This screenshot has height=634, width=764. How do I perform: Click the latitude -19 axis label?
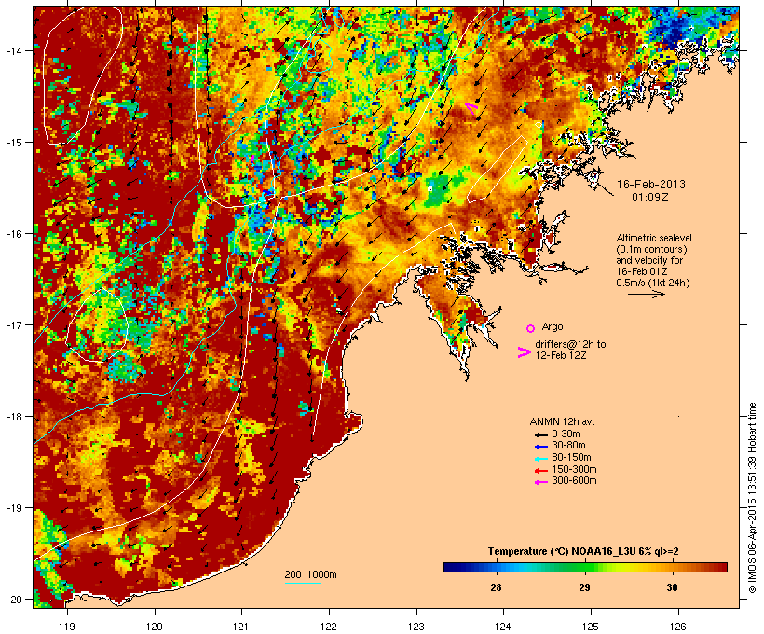[x=13, y=508]
